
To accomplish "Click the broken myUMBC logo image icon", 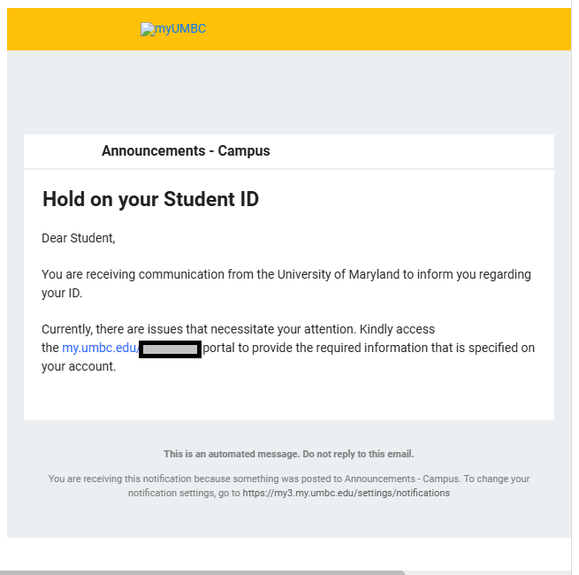I will pyautogui.click(x=147, y=29).
